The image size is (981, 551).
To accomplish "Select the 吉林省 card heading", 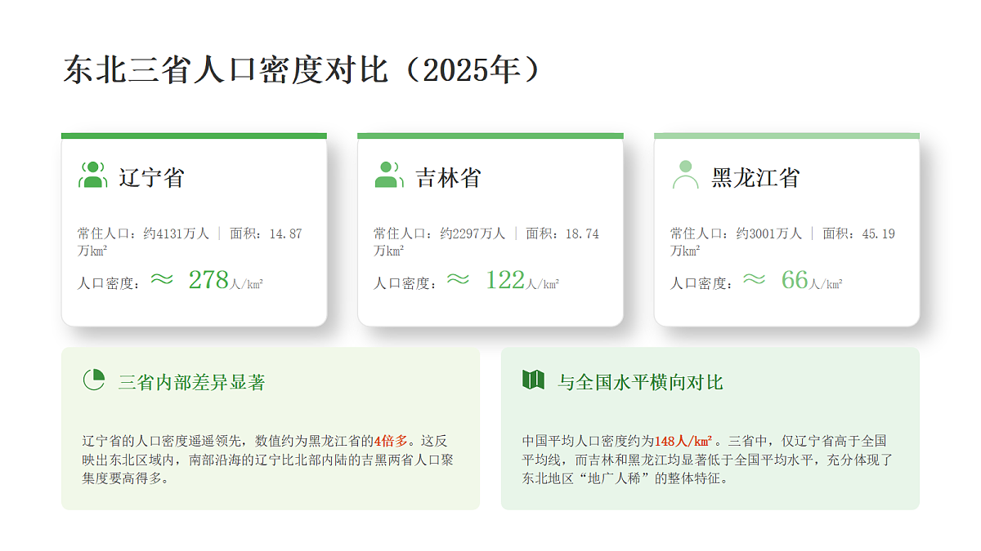I will click(448, 177).
